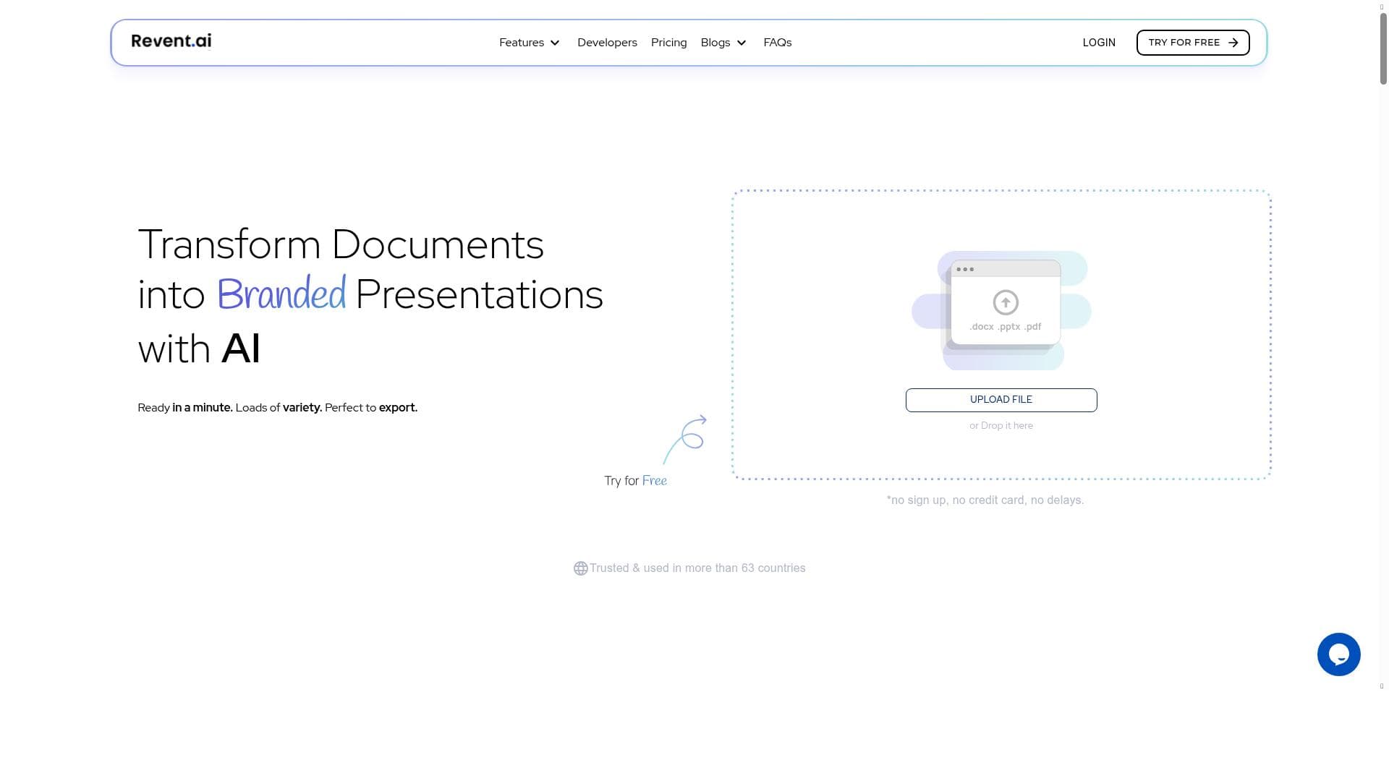Expand the Features chevron dropdown
The width and height of the screenshot is (1389, 781).
click(x=555, y=43)
